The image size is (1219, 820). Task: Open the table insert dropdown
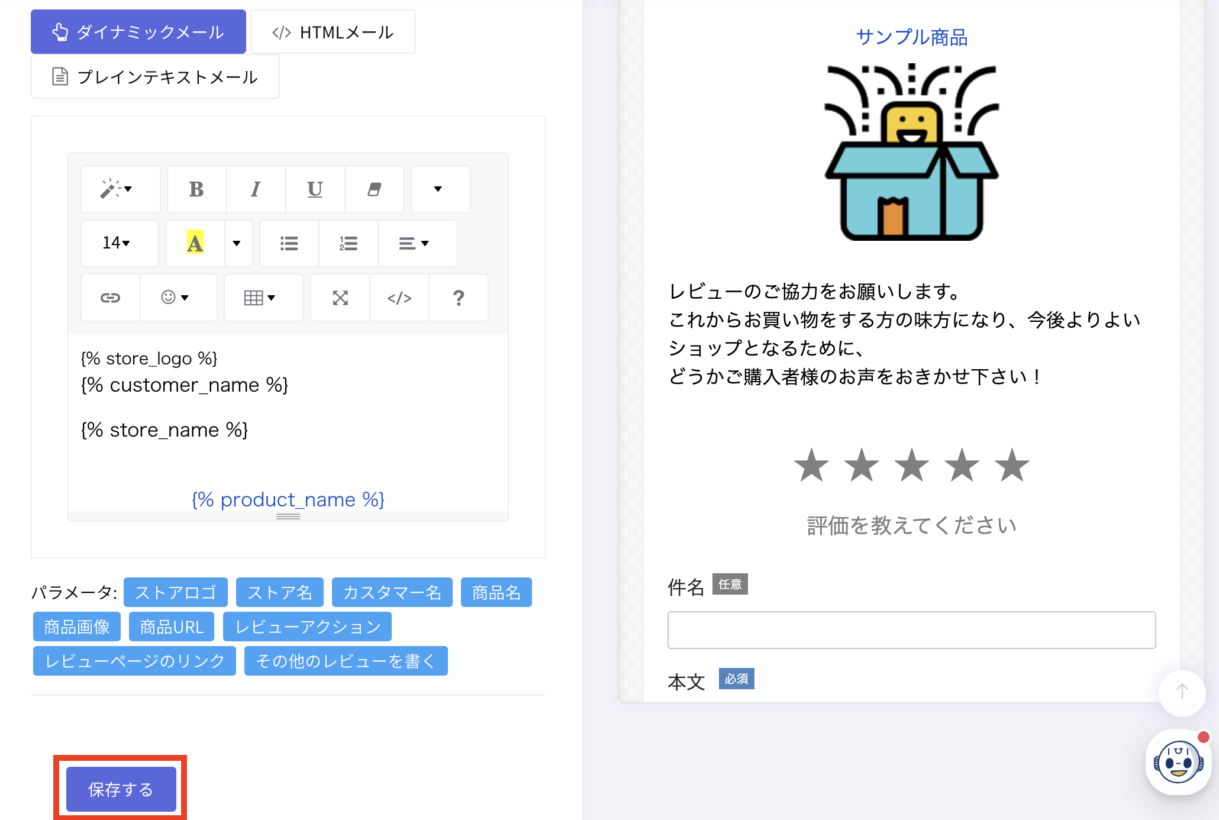260,298
